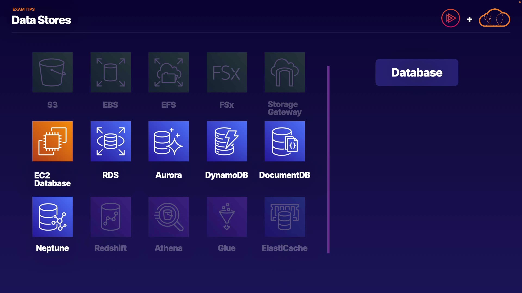
Task: Select the orange EC2 Database icon
Action: pos(52,141)
